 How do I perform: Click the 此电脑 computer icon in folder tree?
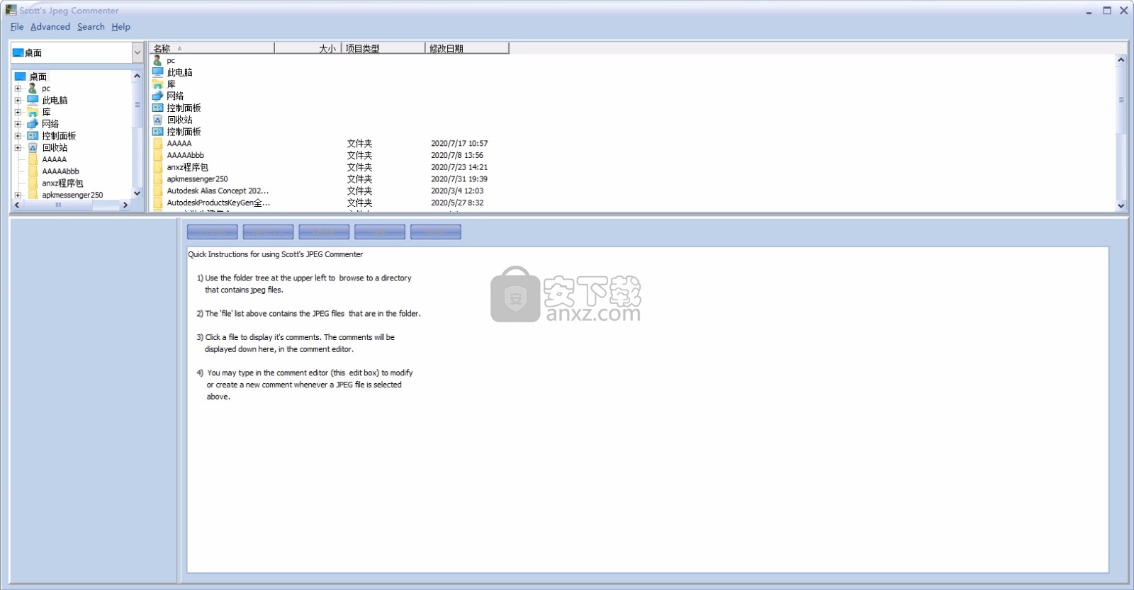[33, 100]
